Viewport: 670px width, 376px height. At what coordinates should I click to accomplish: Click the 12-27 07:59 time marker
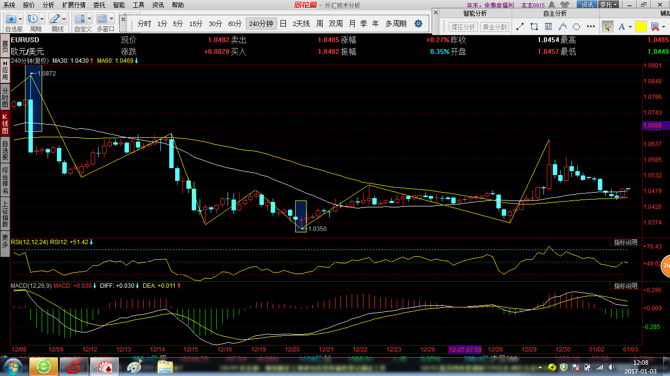tap(465, 350)
